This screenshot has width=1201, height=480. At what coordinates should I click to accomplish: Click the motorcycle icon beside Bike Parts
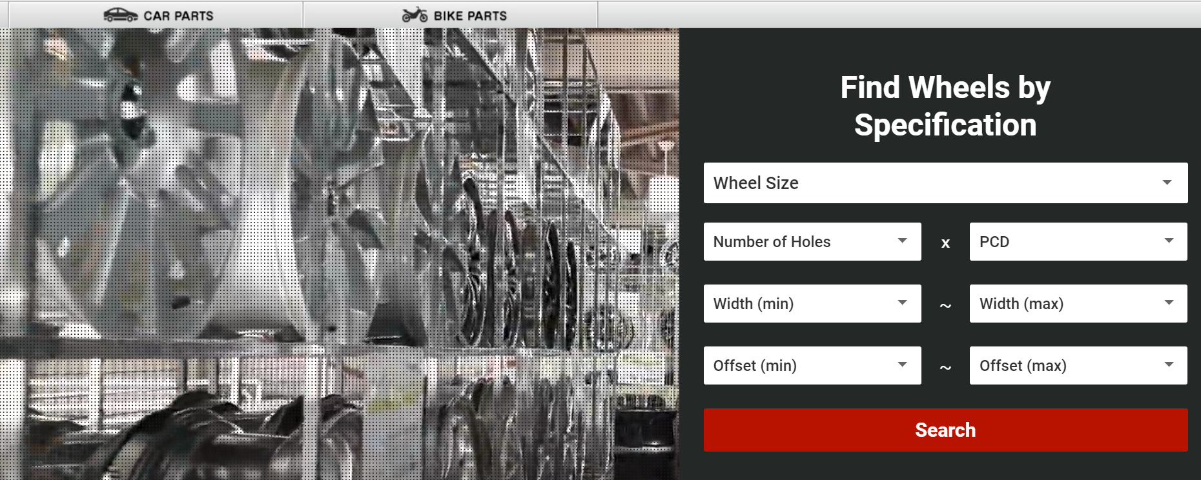(x=415, y=15)
